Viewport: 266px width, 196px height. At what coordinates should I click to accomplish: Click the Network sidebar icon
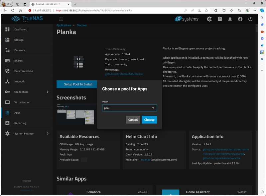(x=7, y=81)
